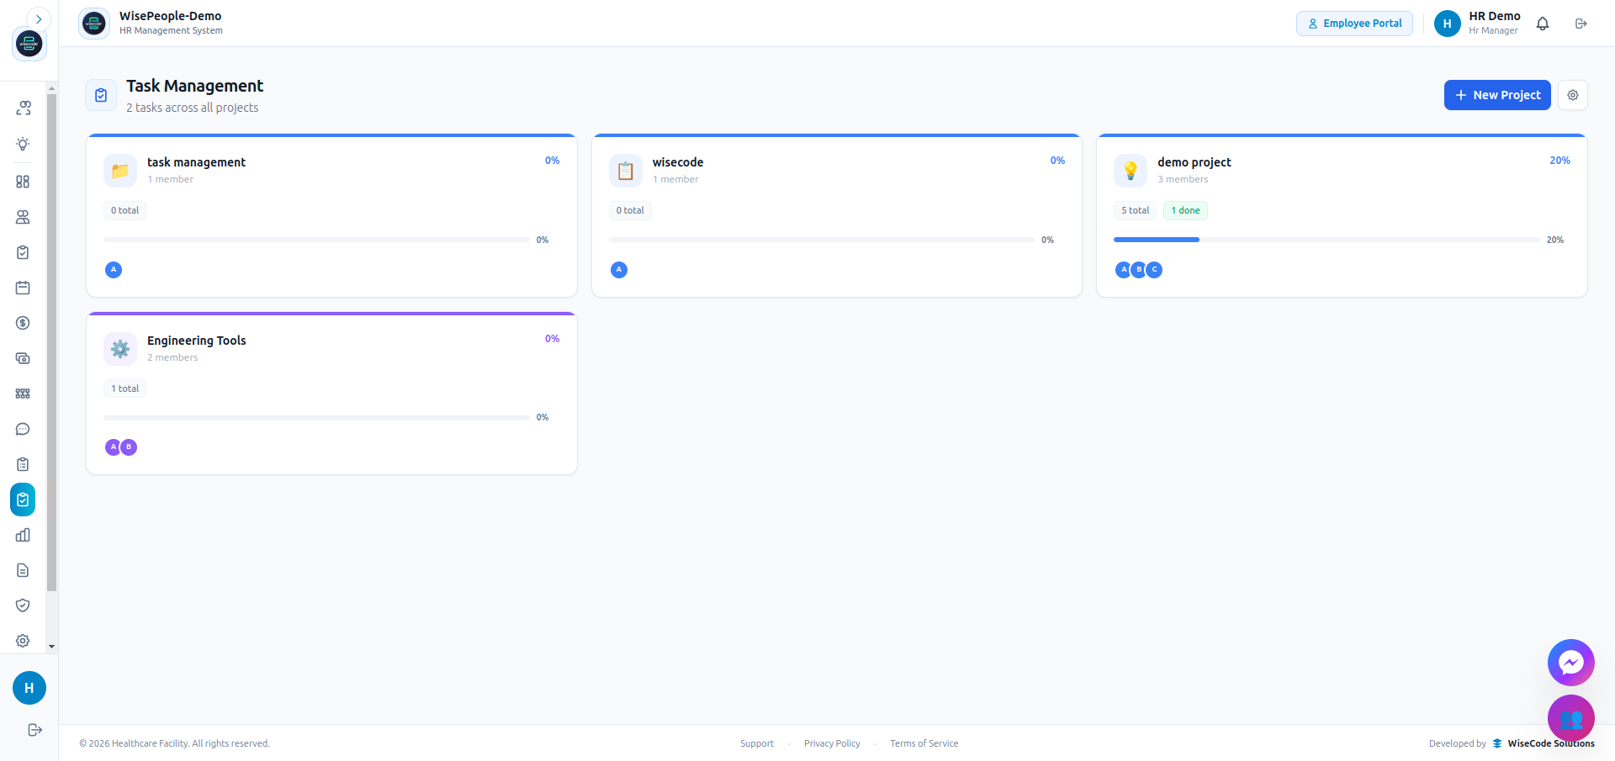Create a New Project
This screenshot has width=1615, height=761.
pos(1497,95)
